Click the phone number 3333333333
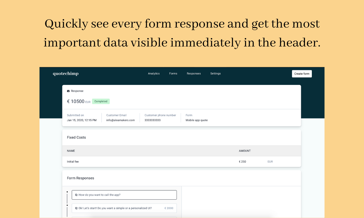The height and width of the screenshot is (218, 364). 152,120
